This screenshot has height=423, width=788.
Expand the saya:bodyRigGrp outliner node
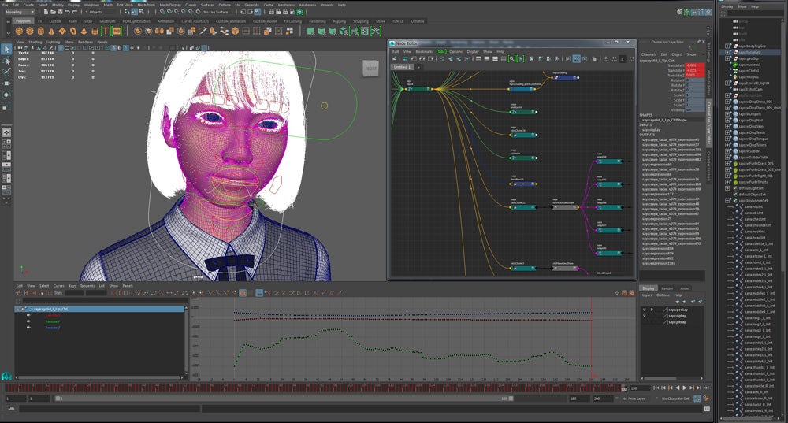729,44
